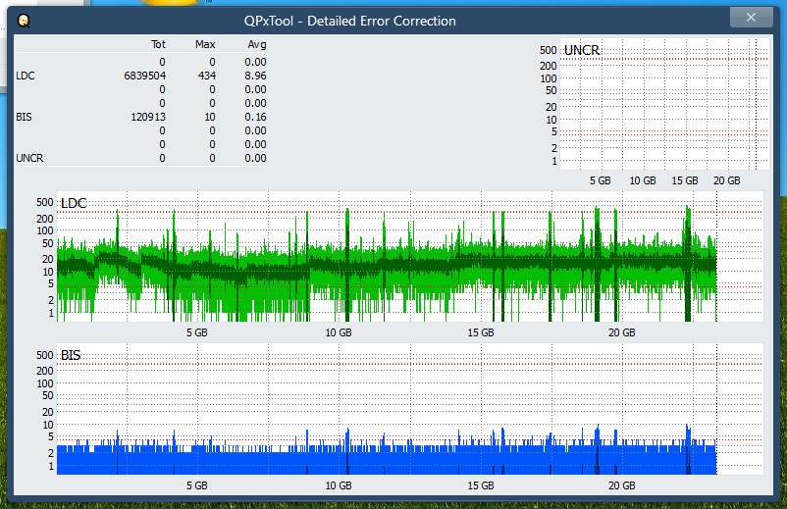Viewport: 787px width, 509px height.
Task: Click the 20 GB axis label under BIS graph
Action: point(621,485)
